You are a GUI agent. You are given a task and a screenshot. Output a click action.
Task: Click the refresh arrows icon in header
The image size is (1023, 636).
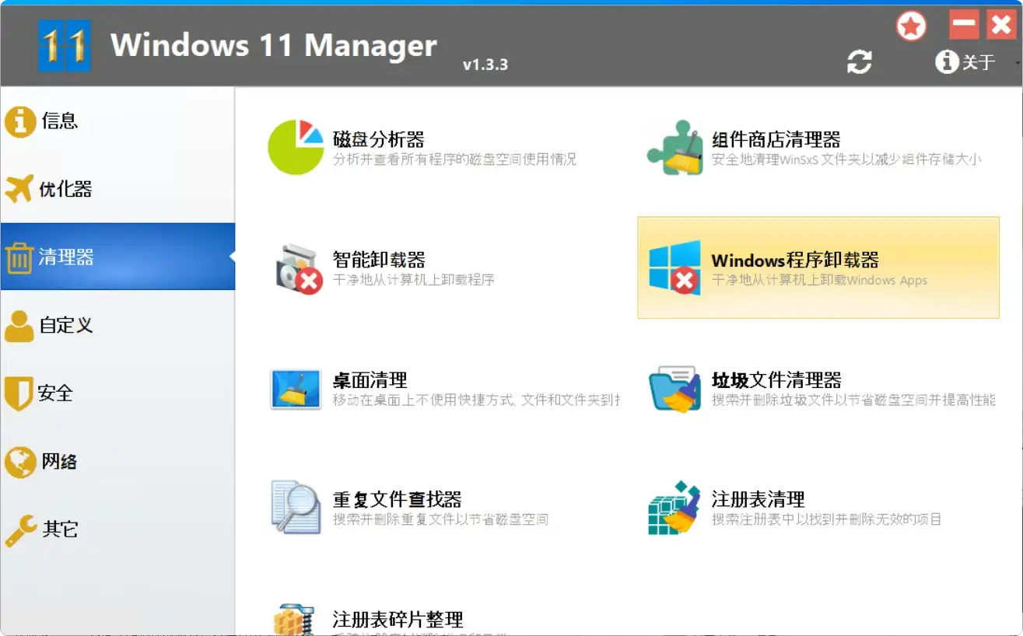point(860,62)
